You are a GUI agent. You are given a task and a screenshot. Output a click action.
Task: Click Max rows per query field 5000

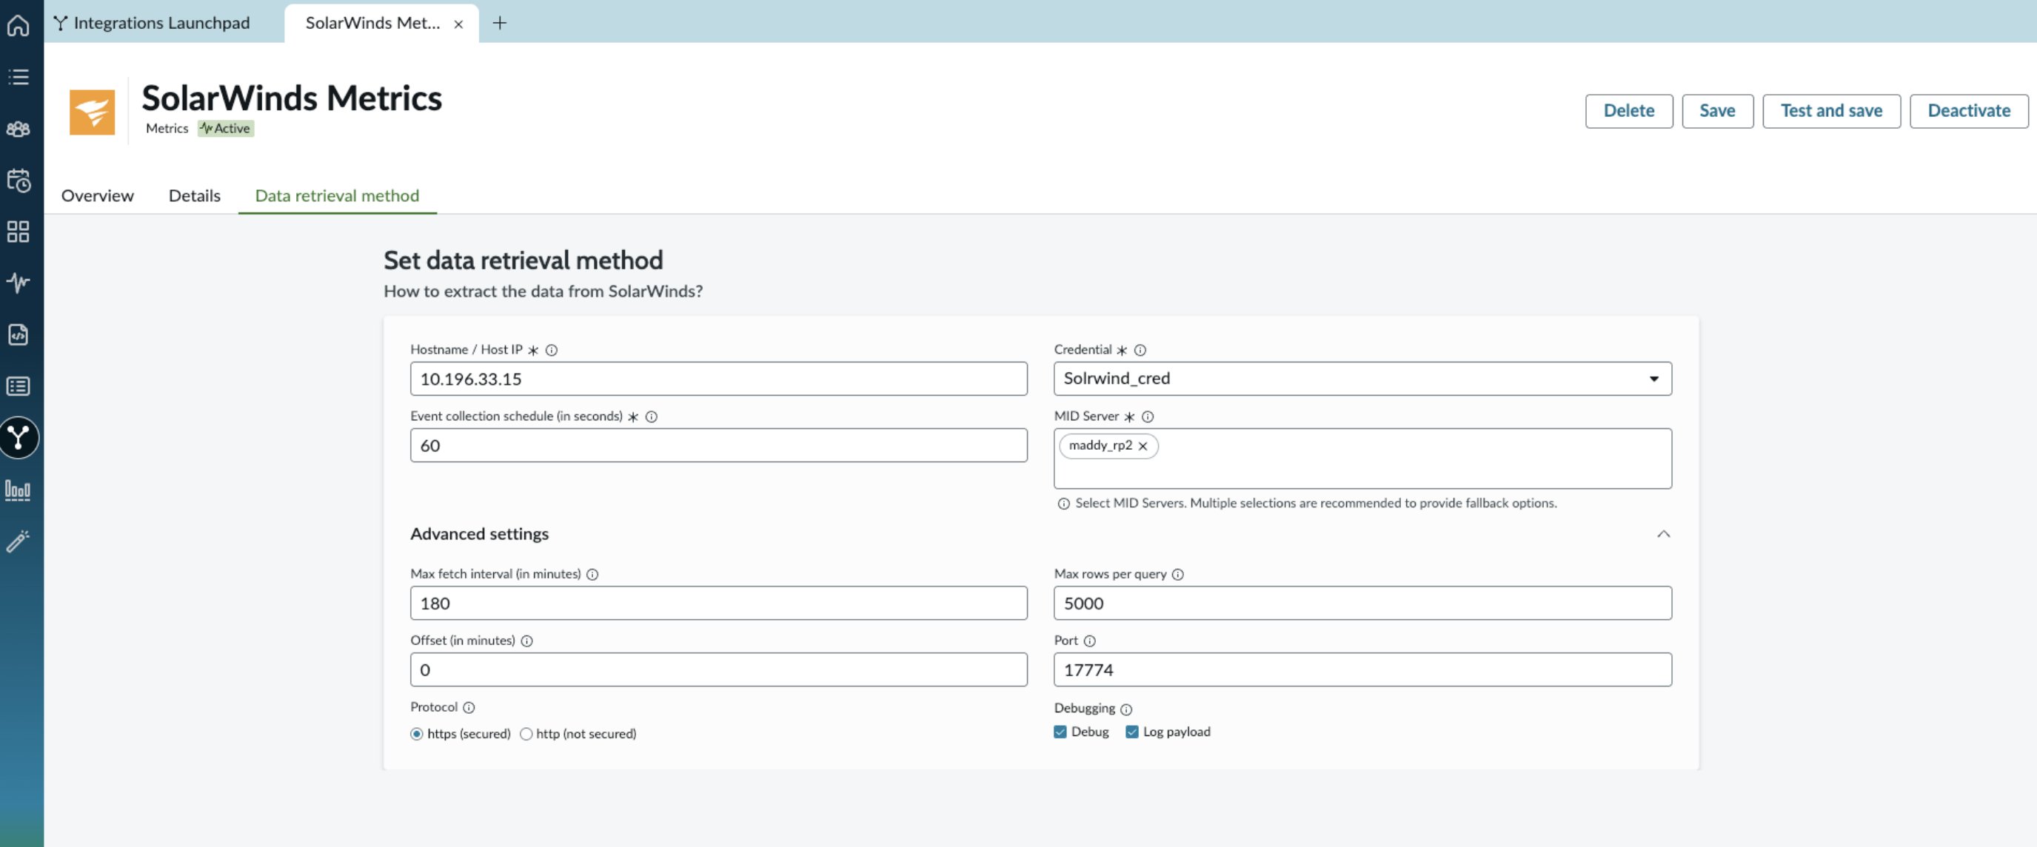click(1362, 603)
